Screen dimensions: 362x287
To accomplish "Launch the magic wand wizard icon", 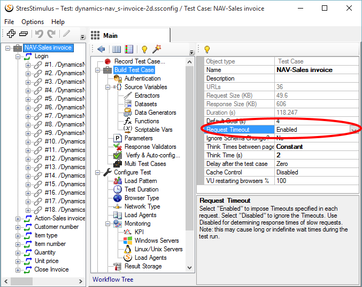I will [x=157, y=49].
